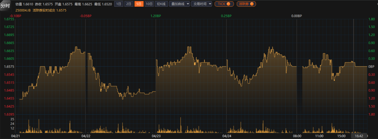Screen dimensions: 378x139
Task: Toggle the TICK switch
Action: point(224,4)
